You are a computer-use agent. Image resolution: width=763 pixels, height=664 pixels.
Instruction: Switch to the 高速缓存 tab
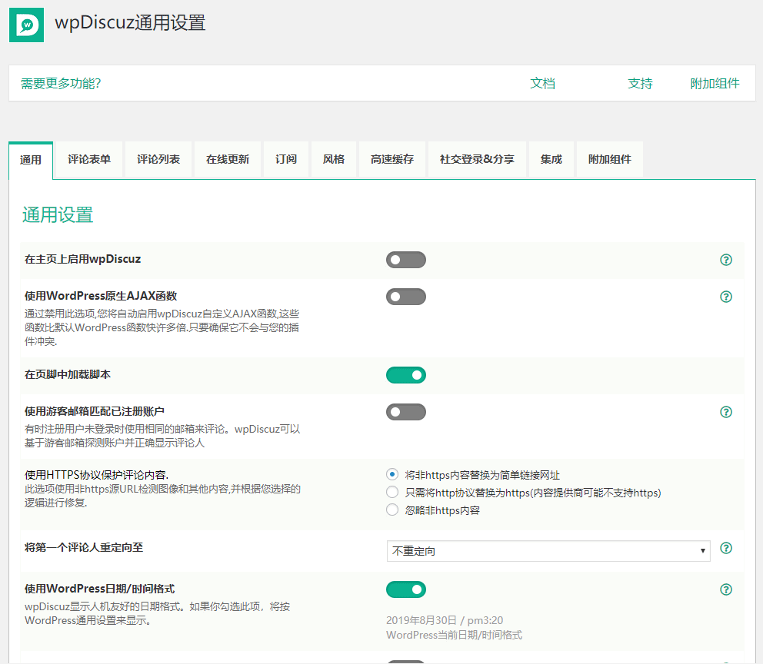tap(391, 159)
